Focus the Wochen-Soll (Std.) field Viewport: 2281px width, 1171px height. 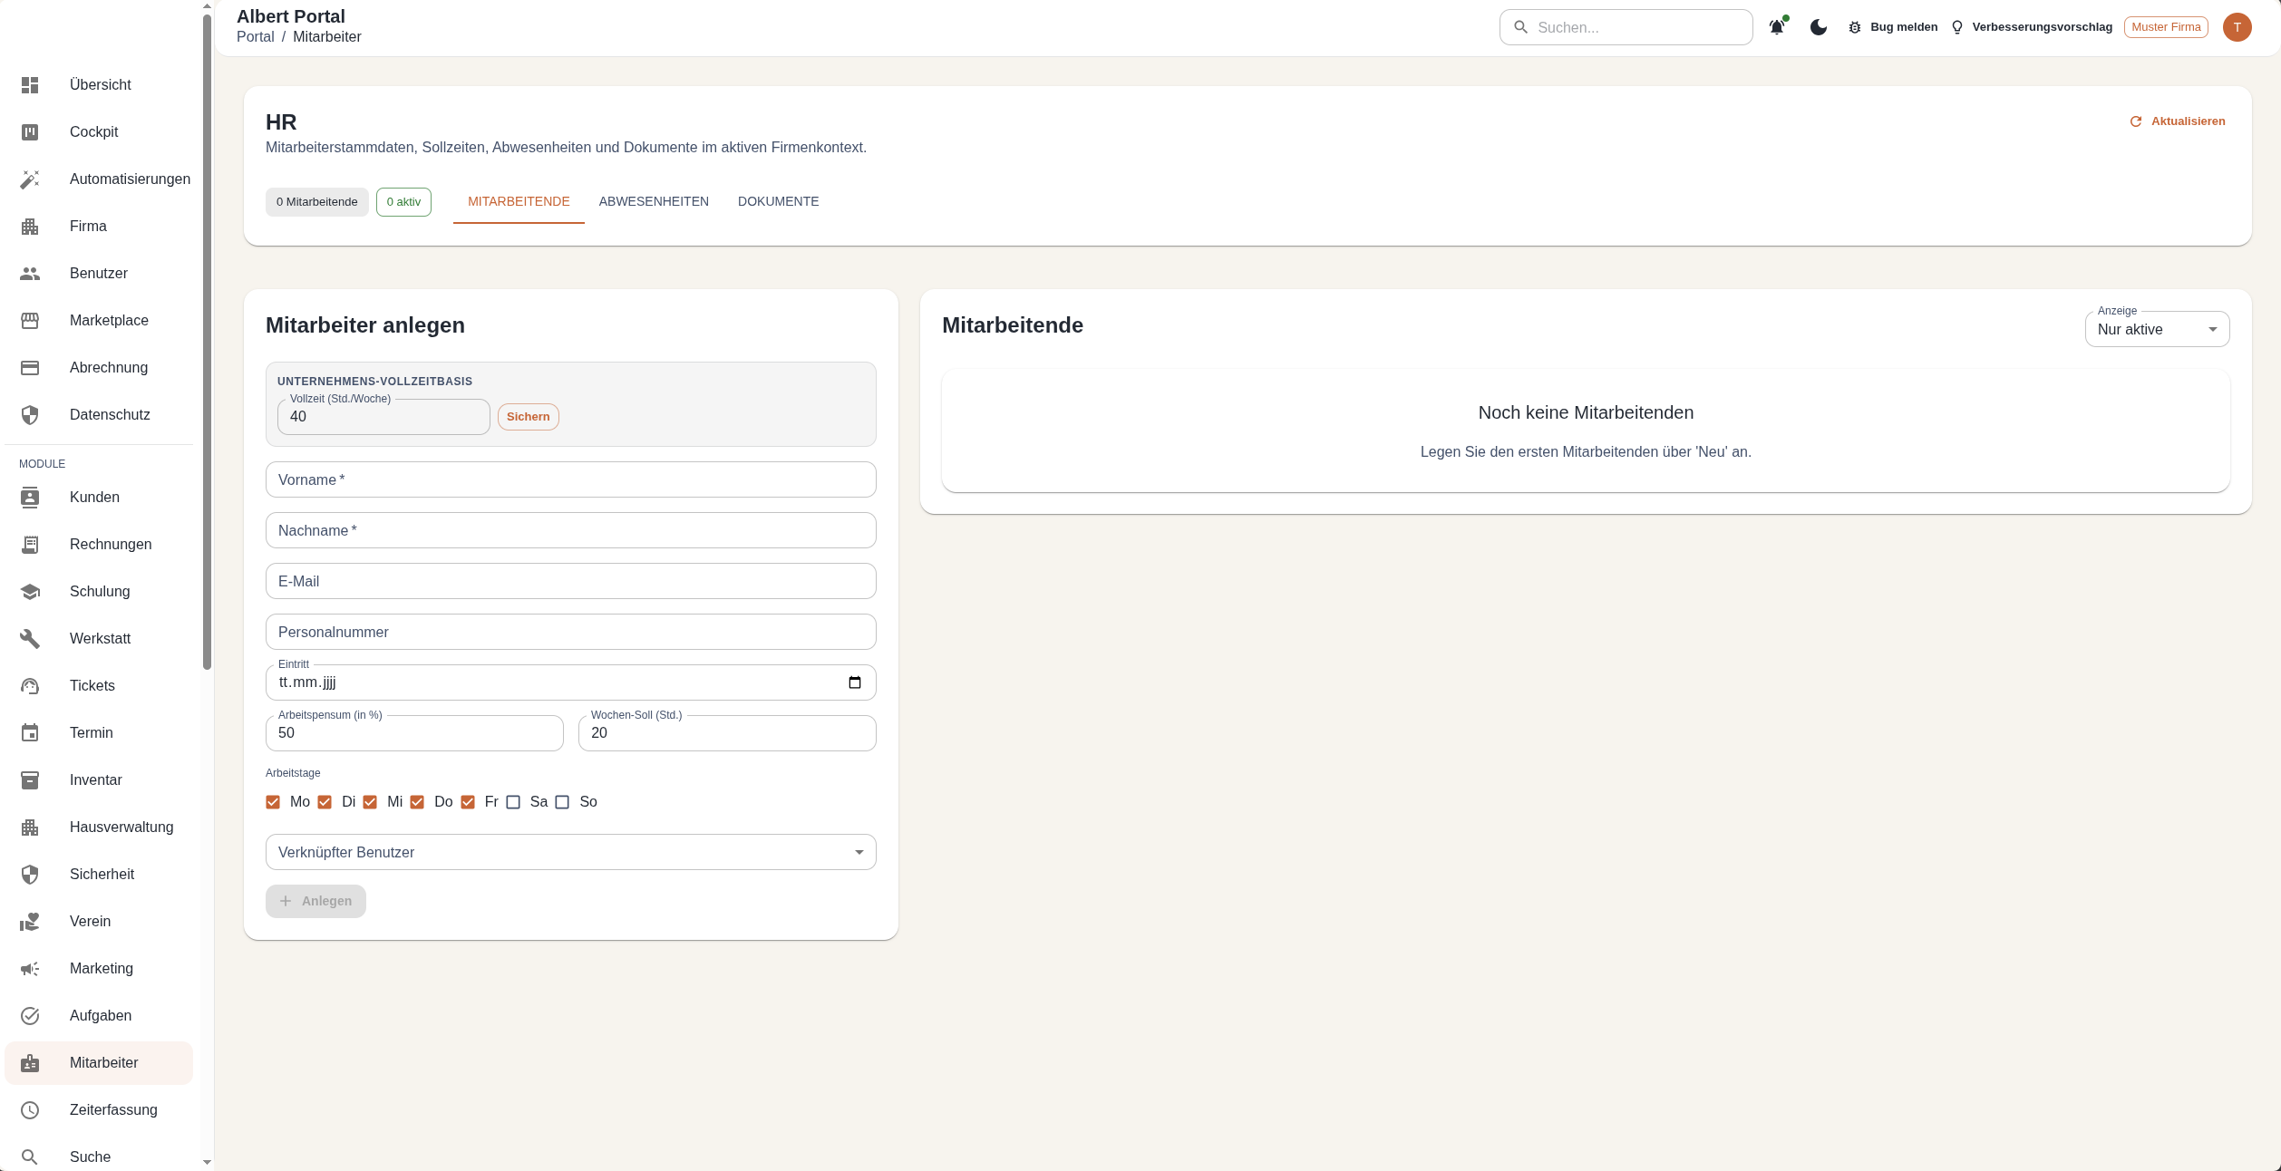(x=727, y=733)
